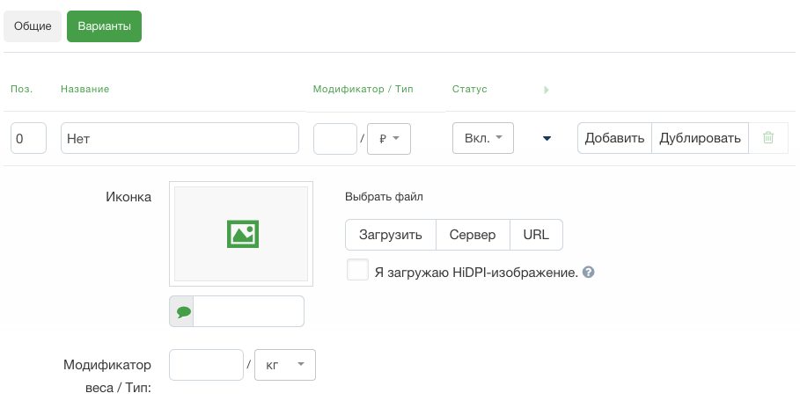
Task: Click the green image placeholder icon
Action: pos(242,234)
